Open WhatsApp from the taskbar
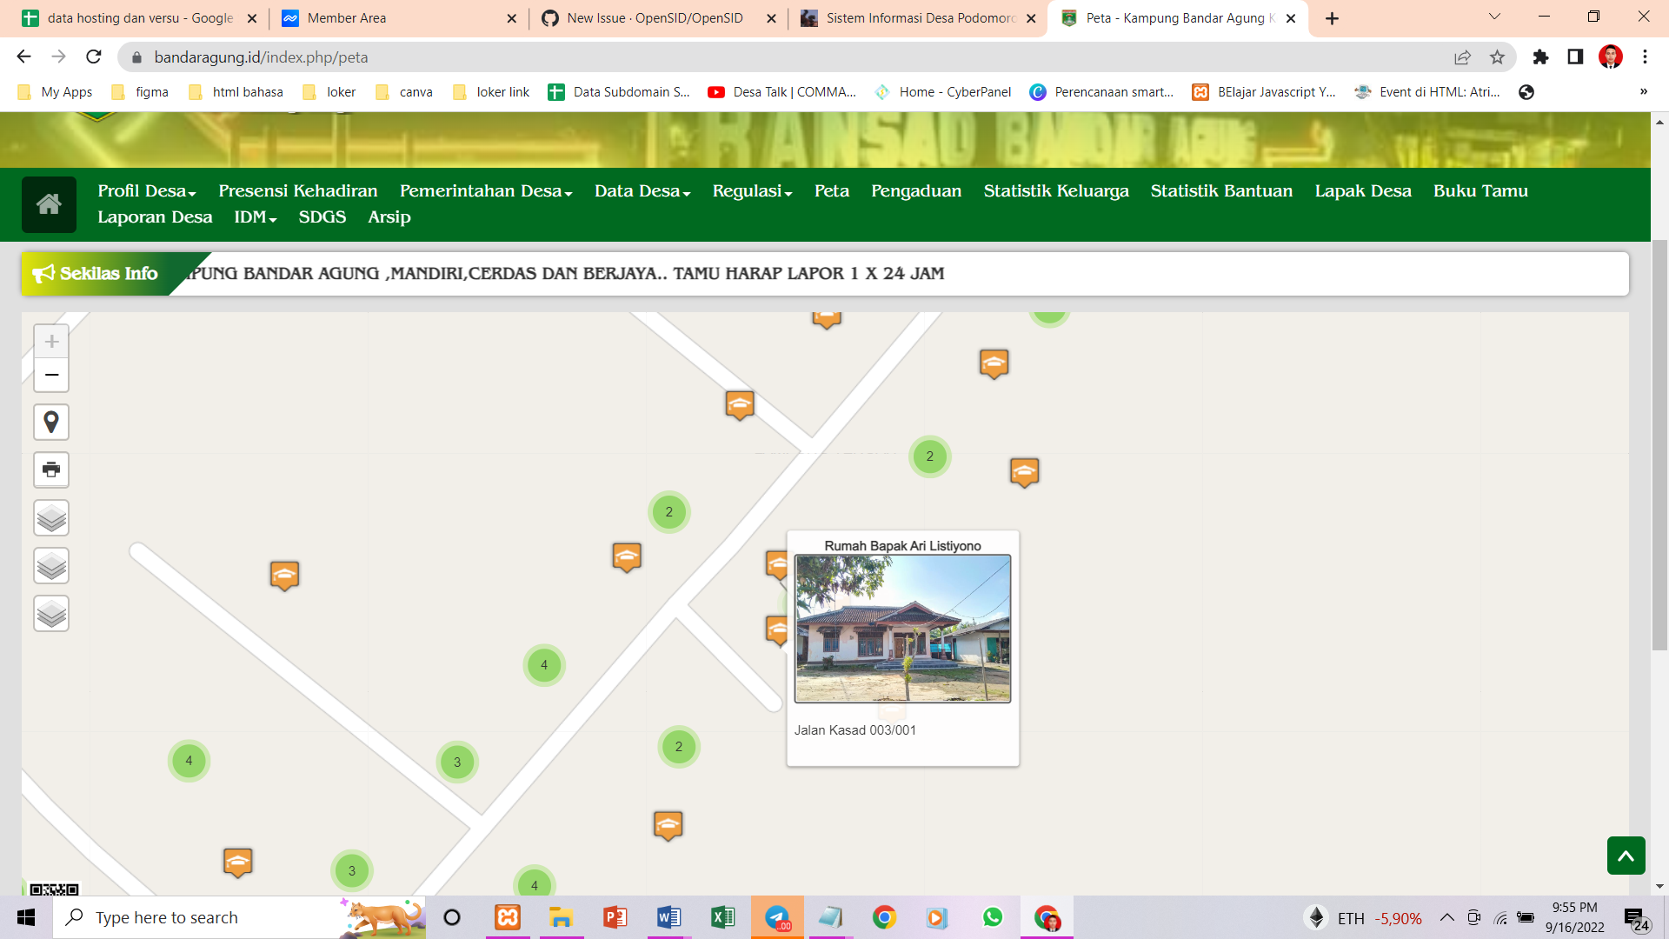 [992, 917]
